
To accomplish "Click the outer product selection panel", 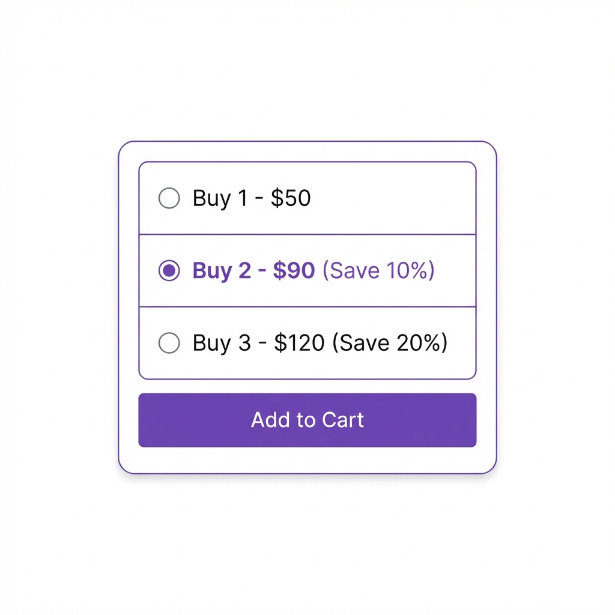I will [x=307, y=459].
